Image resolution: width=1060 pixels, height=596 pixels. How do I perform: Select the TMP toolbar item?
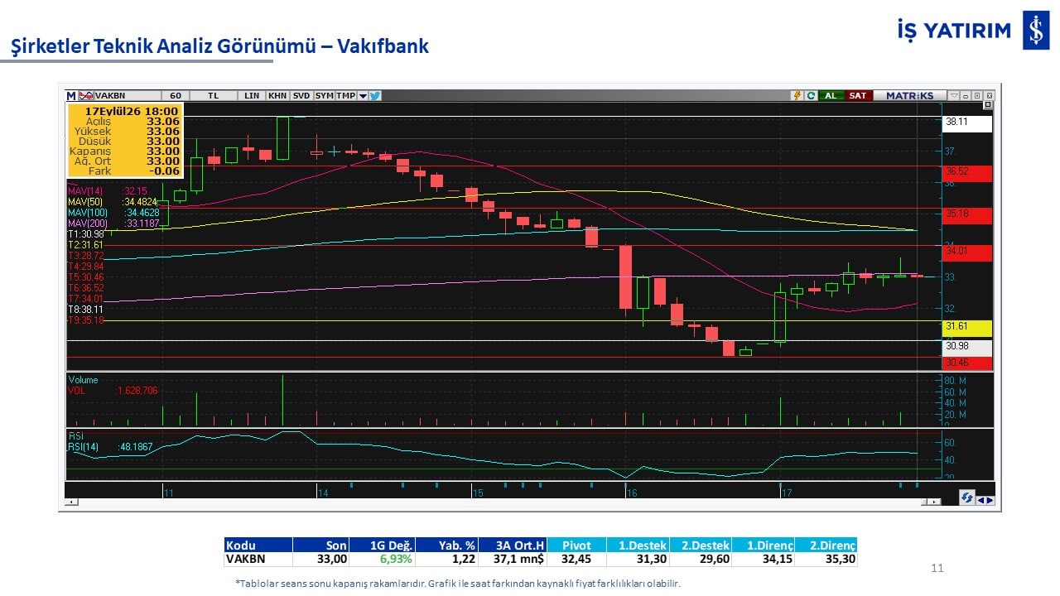(345, 95)
